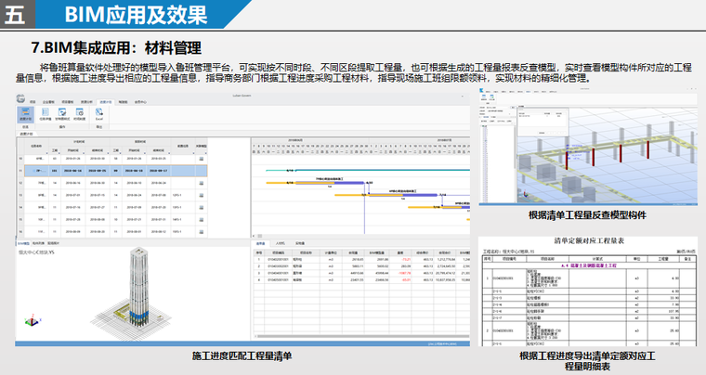Image resolution: width=706 pixels, height=375 pixels.
Task: Click linked model icon in row 10
Action: pyautogui.click(x=201, y=159)
